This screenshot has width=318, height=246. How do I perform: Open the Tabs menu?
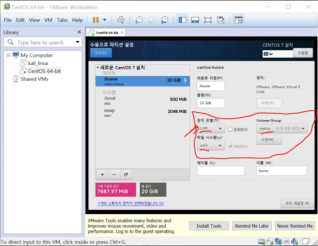[x=62, y=20]
